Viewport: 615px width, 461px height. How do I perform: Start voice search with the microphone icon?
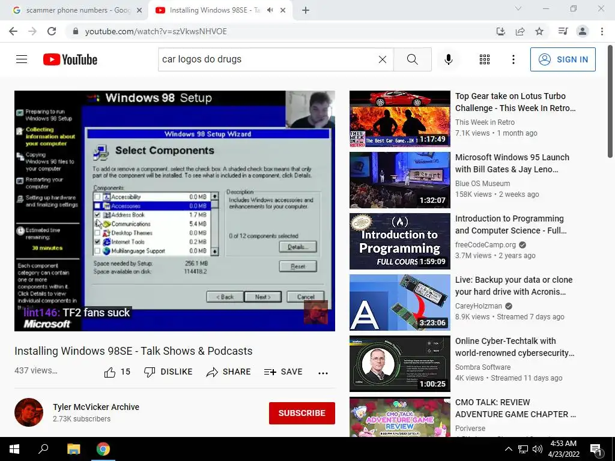click(448, 59)
